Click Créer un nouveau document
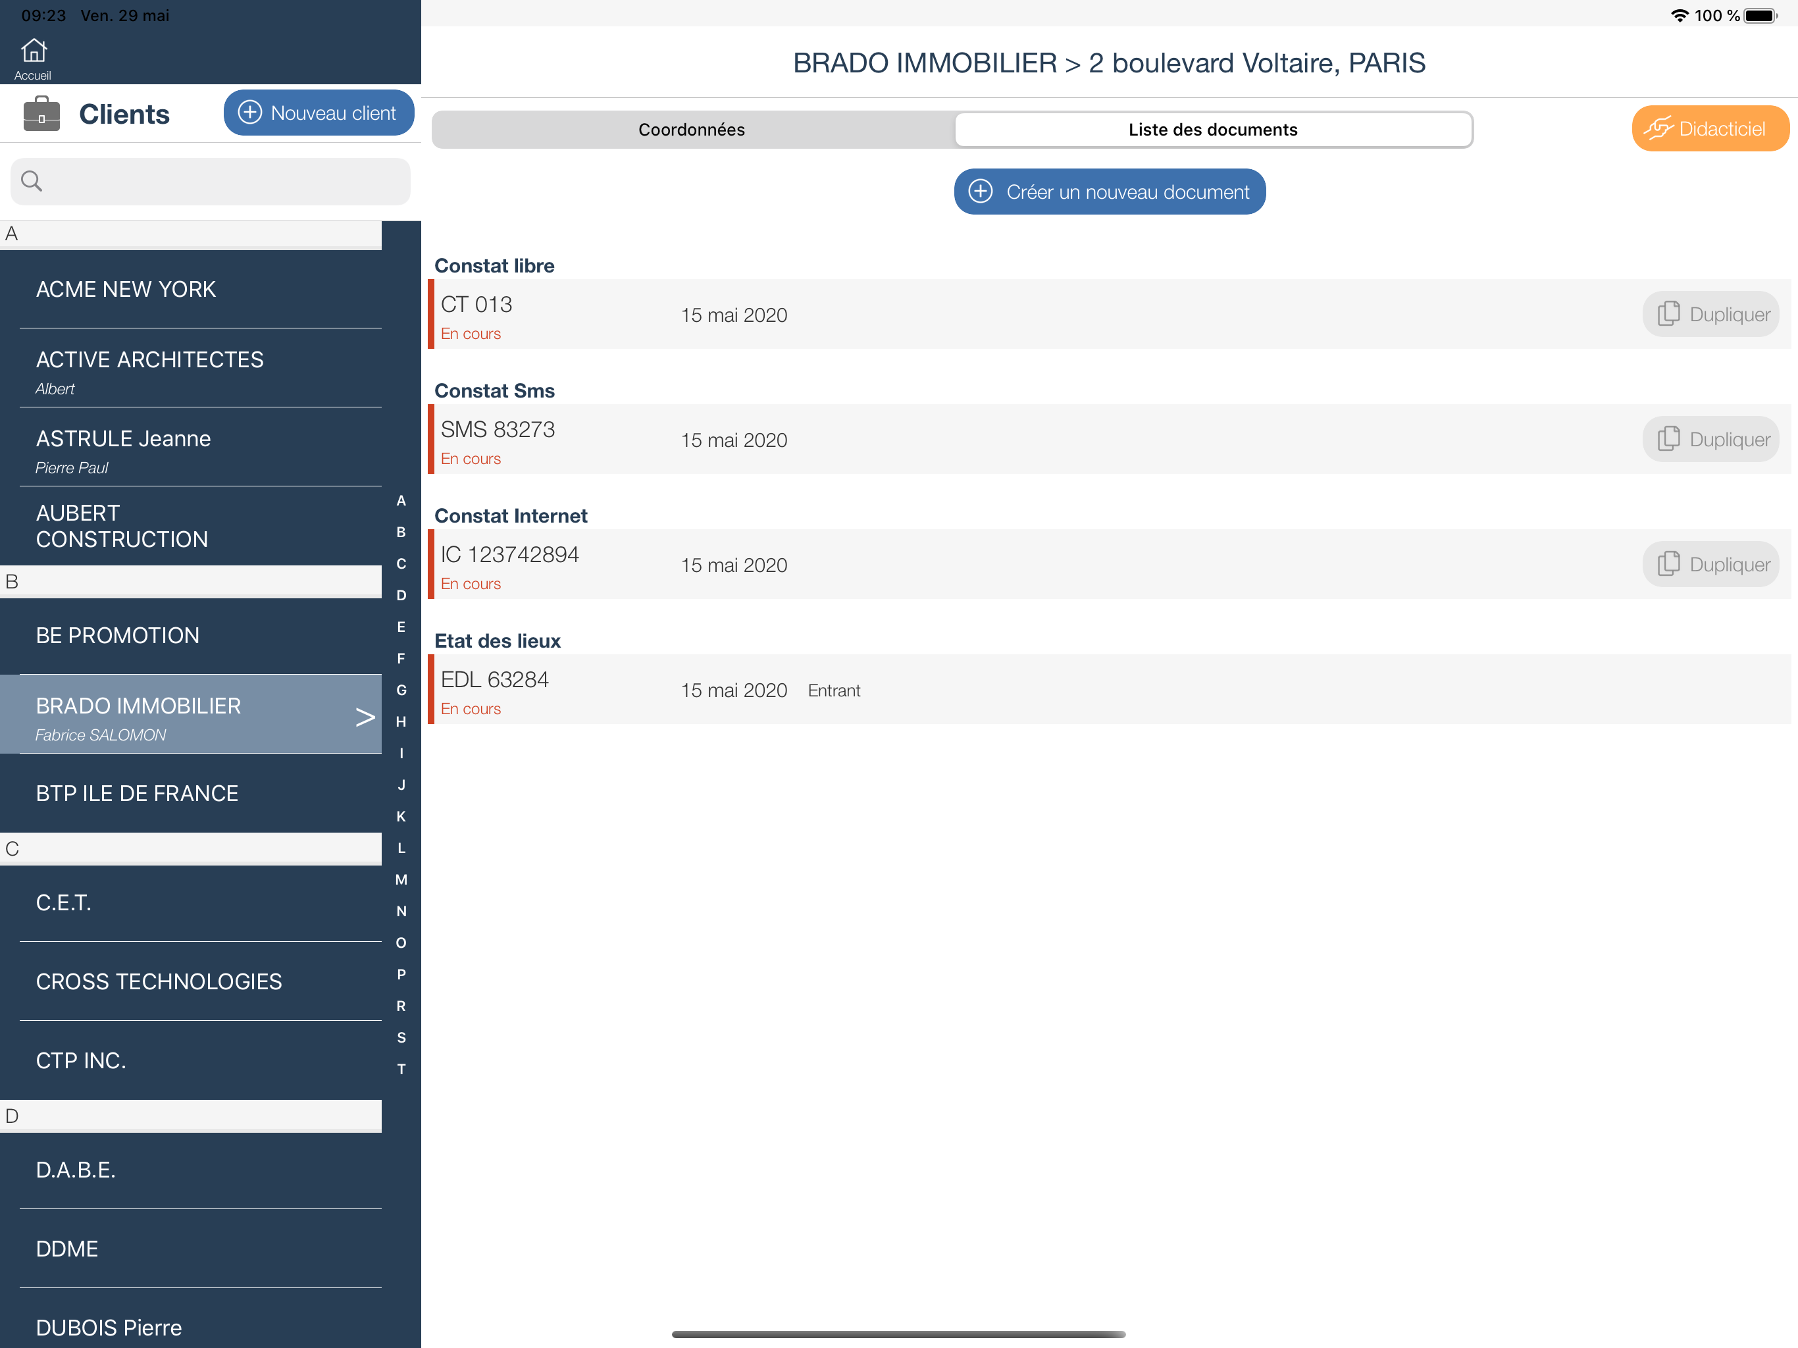The image size is (1798, 1348). (x=1110, y=192)
